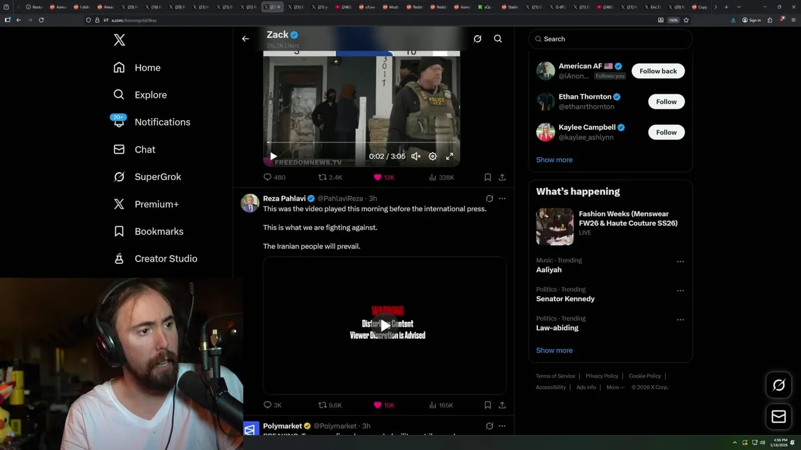Viewport: 801px width, 450px height.
Task: Open more options for Senator Kennedy trend
Action: (680, 291)
